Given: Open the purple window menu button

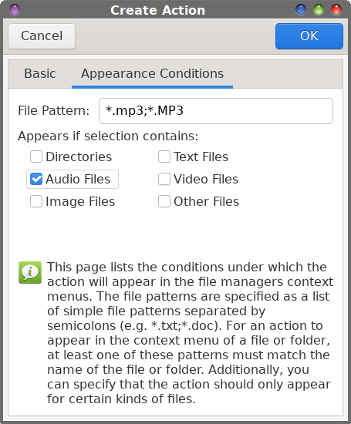Looking at the screenshot, I should click(15, 10).
